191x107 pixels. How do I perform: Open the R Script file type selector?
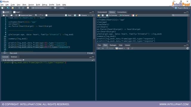(x=90, y=53)
